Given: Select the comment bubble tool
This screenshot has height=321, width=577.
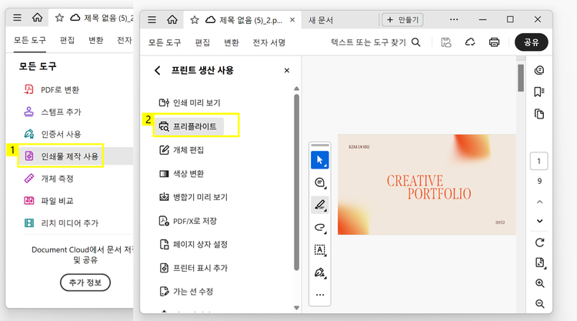Looking at the screenshot, I should tap(320, 182).
